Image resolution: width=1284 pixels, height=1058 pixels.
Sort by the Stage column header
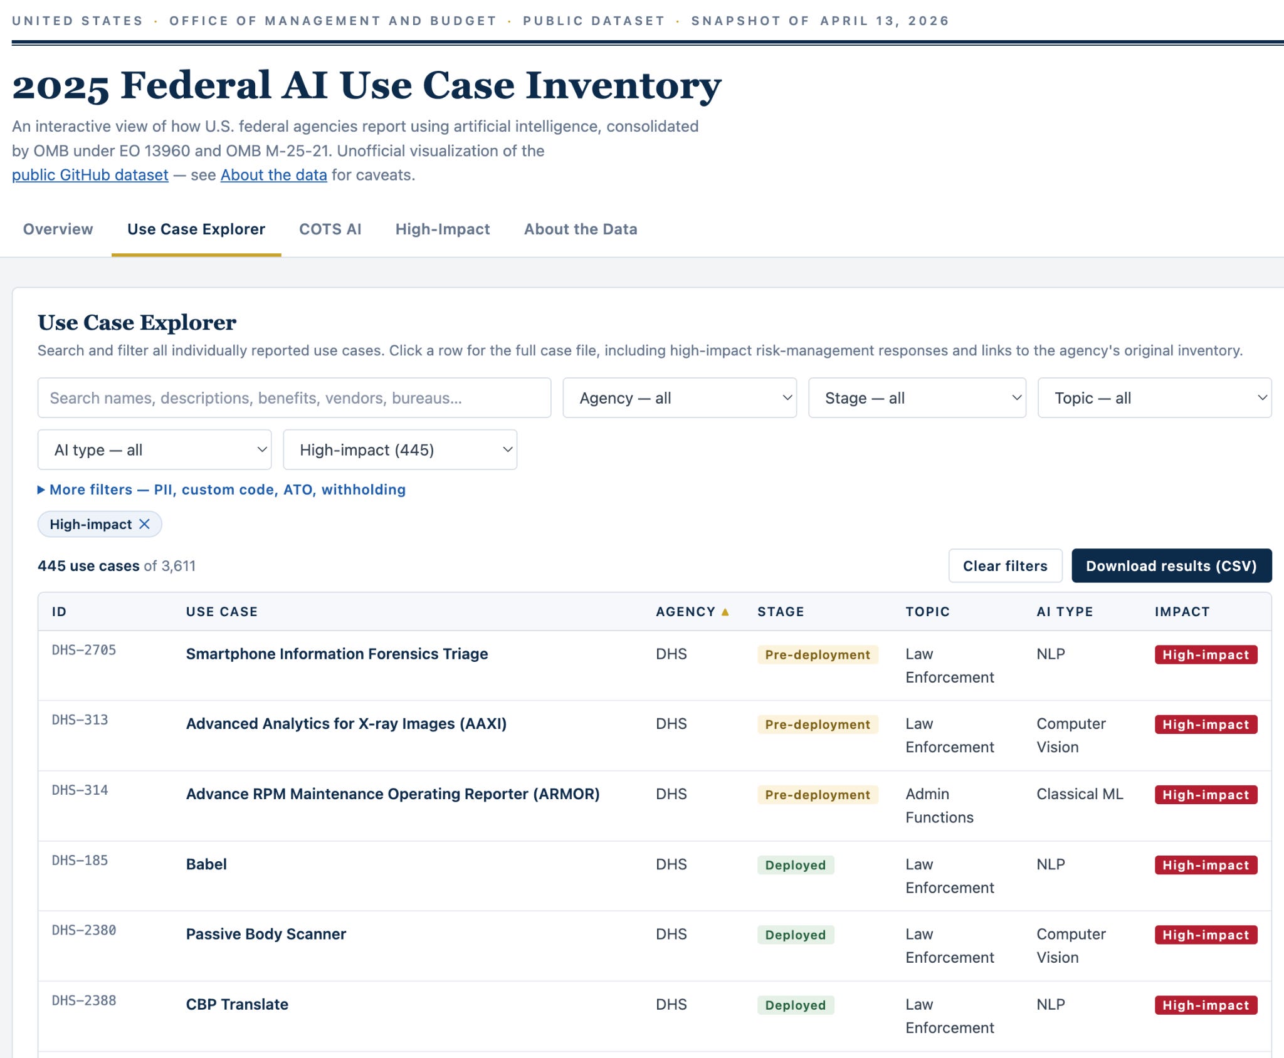click(x=781, y=612)
